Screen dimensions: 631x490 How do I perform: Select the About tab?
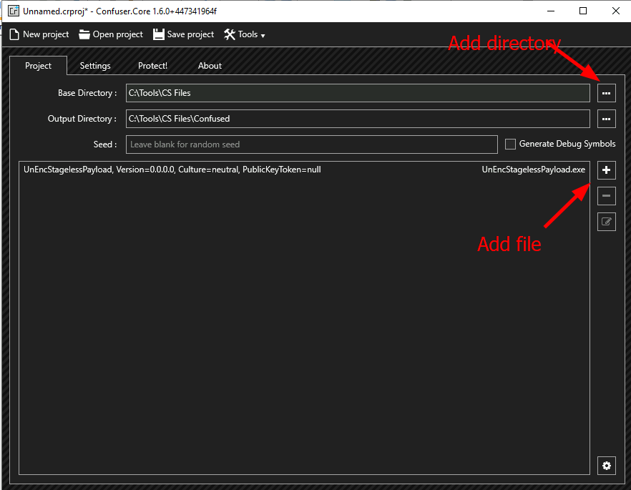(210, 66)
